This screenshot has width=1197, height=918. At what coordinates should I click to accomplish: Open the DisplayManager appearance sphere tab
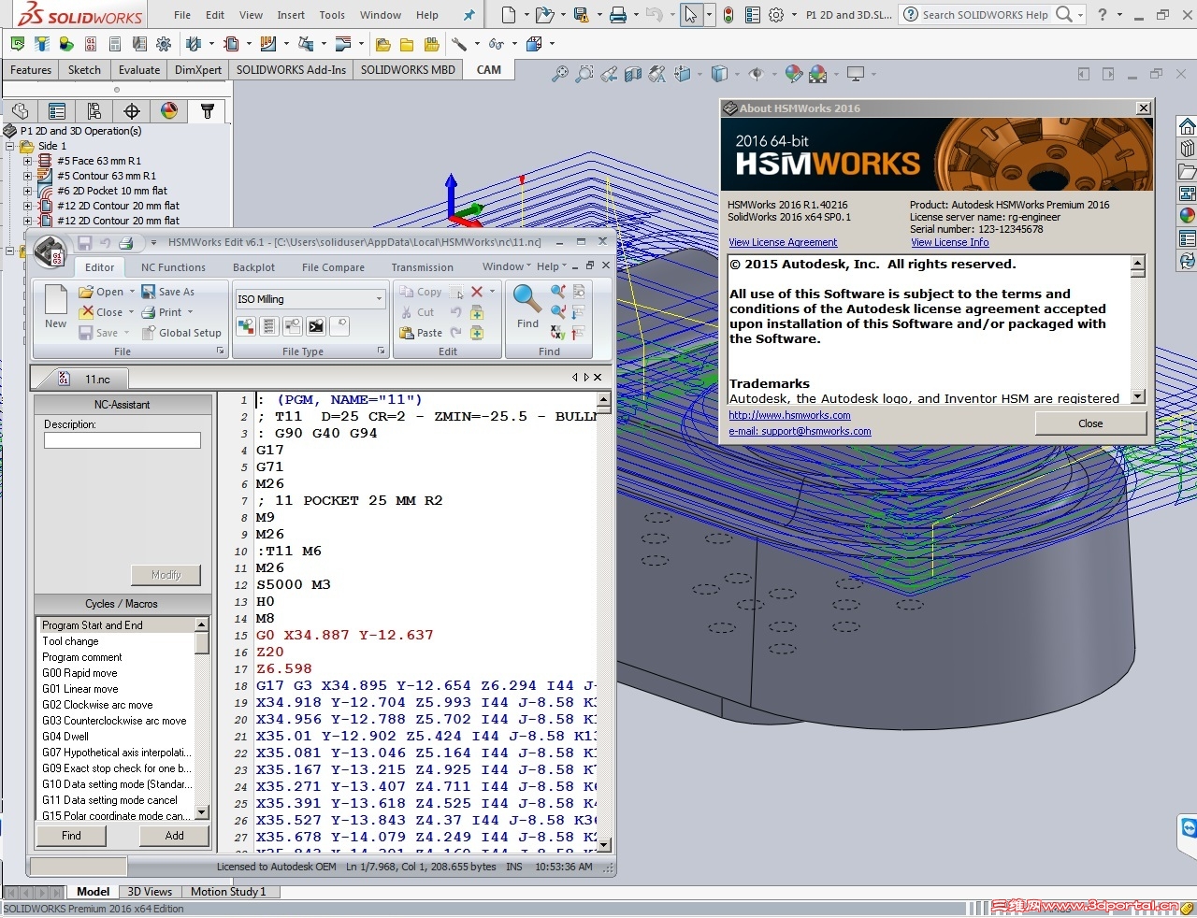coord(169,111)
